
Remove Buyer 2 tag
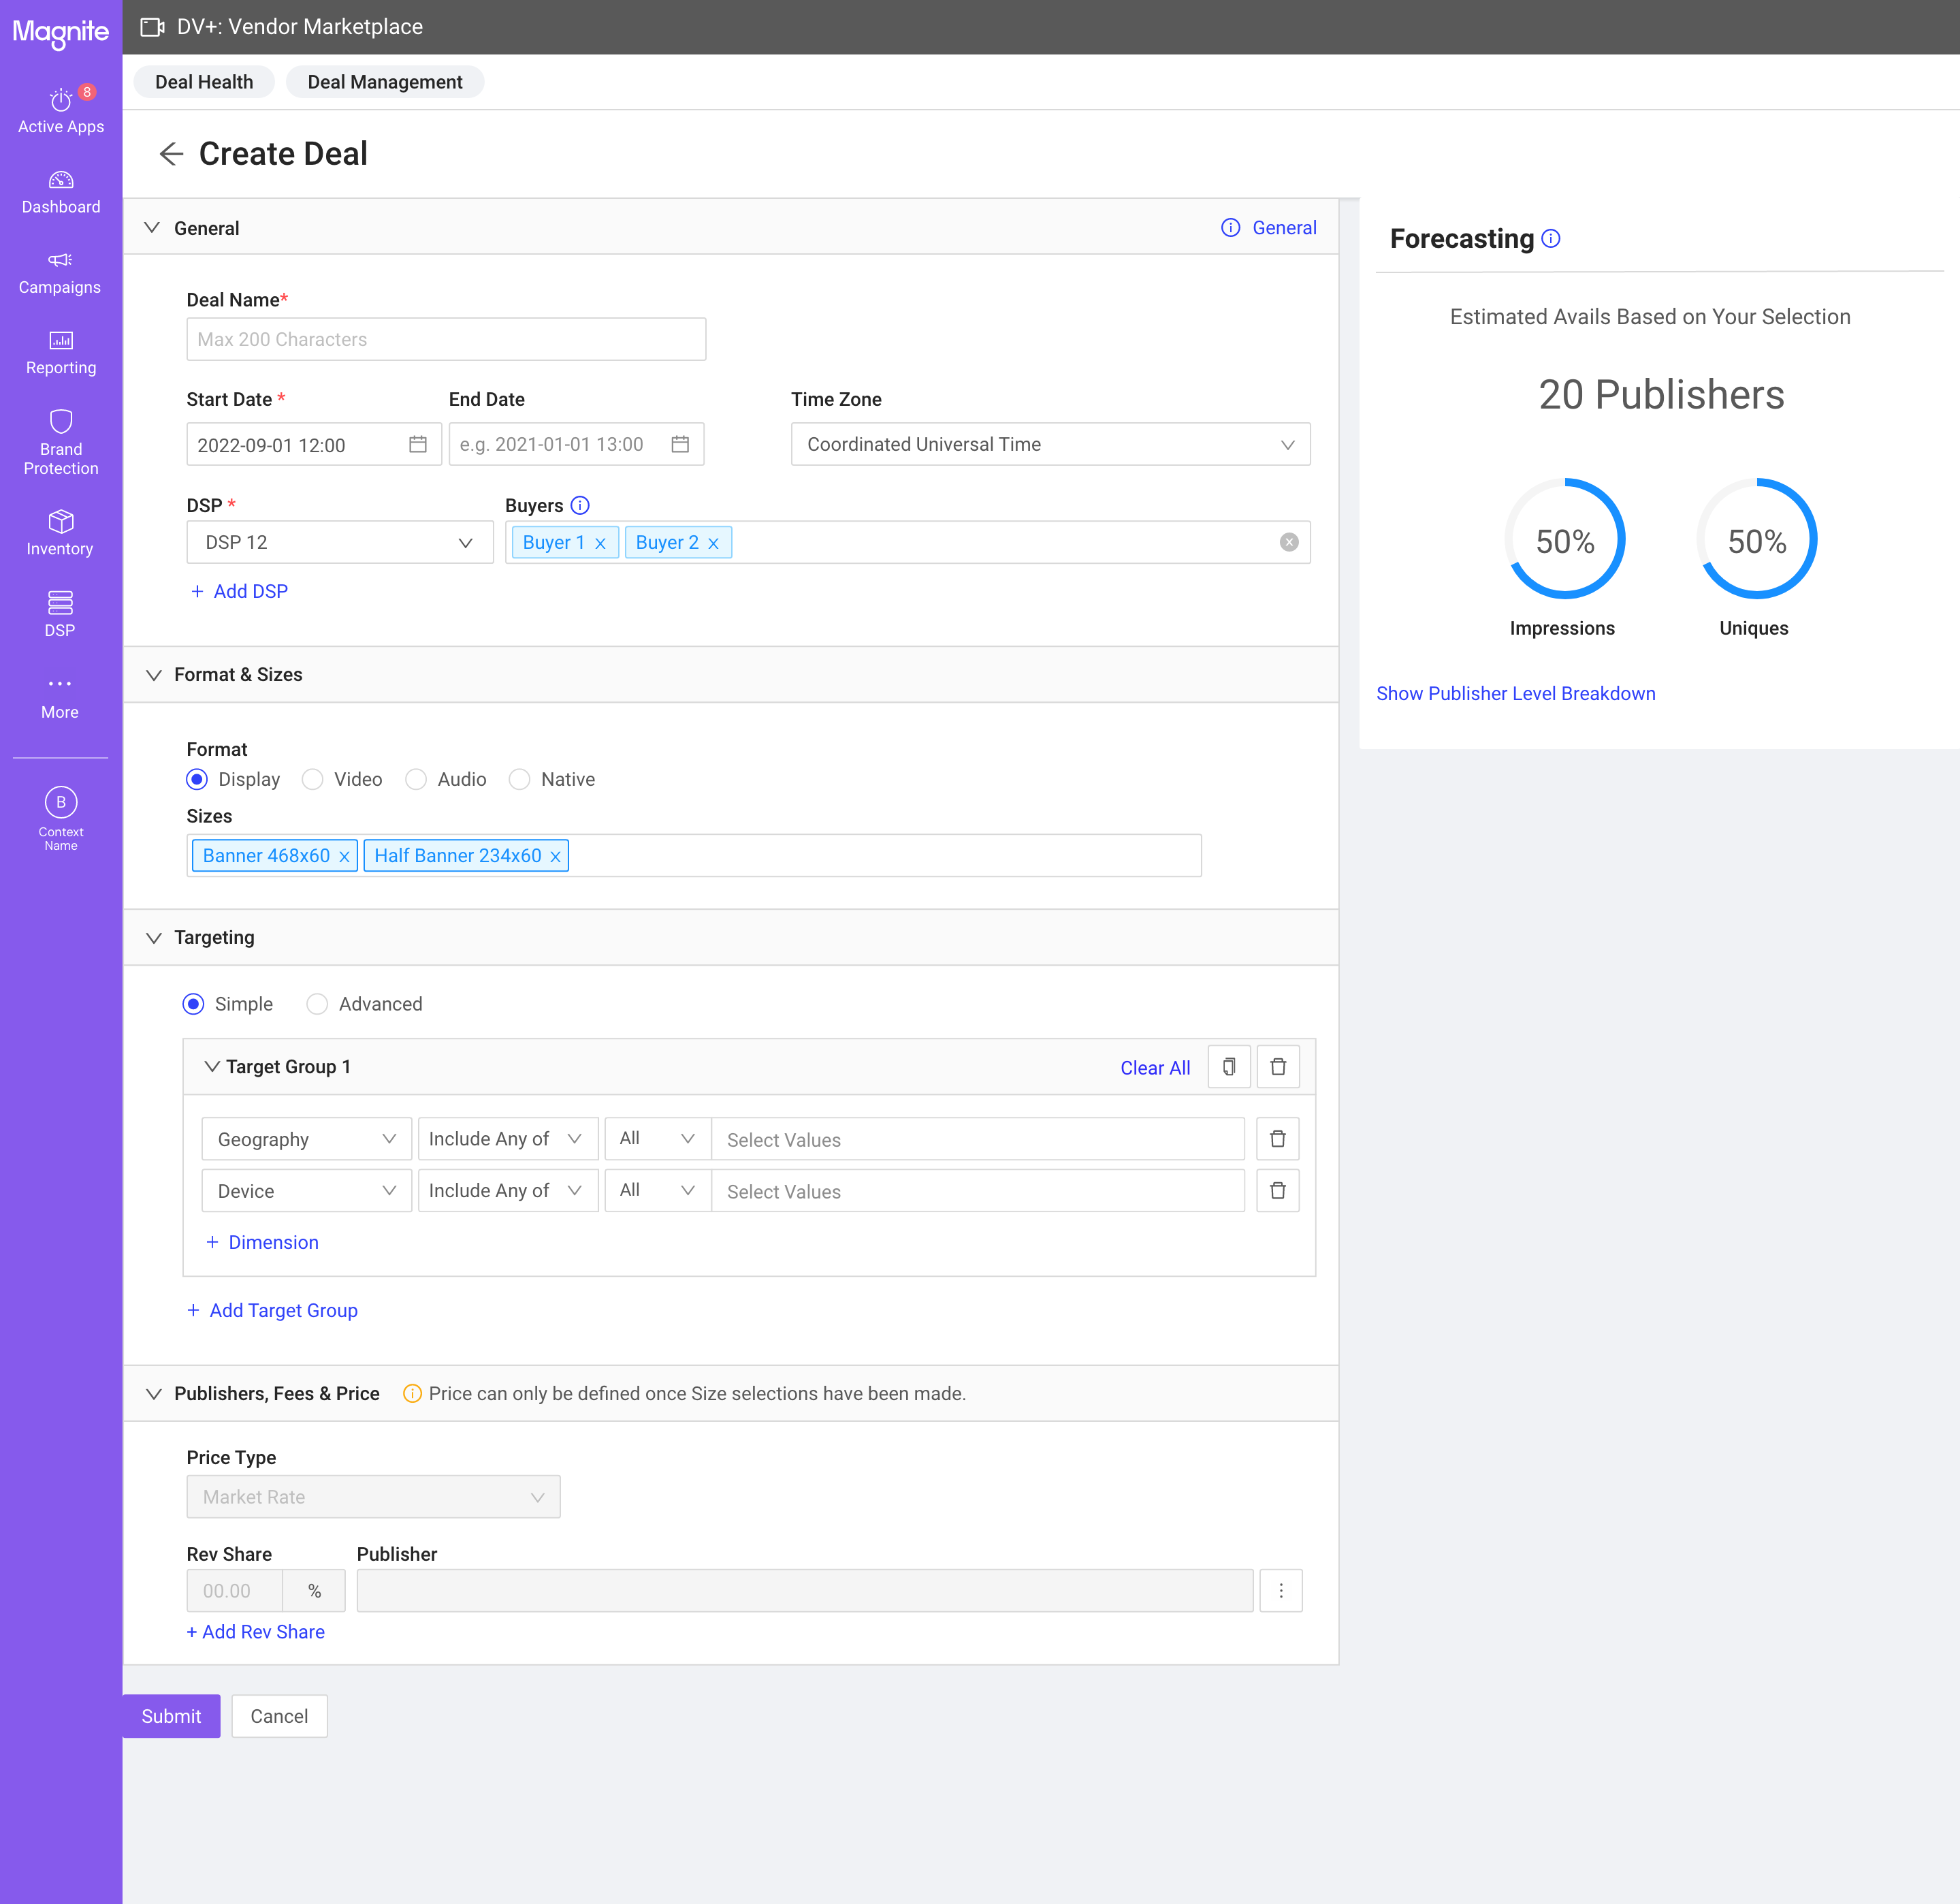713,543
